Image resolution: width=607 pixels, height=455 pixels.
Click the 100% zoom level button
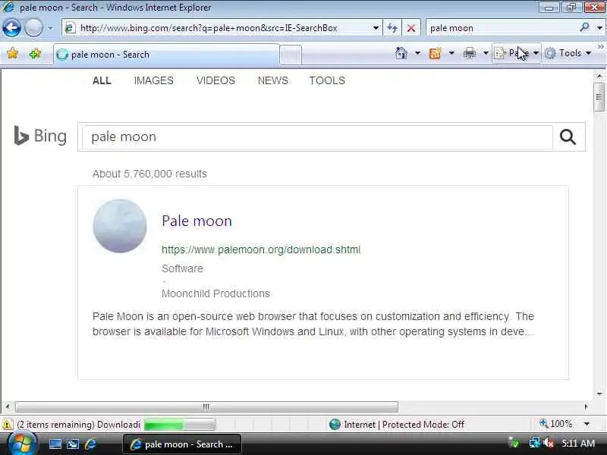(x=556, y=424)
